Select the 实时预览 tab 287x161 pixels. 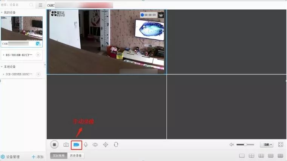(59, 156)
